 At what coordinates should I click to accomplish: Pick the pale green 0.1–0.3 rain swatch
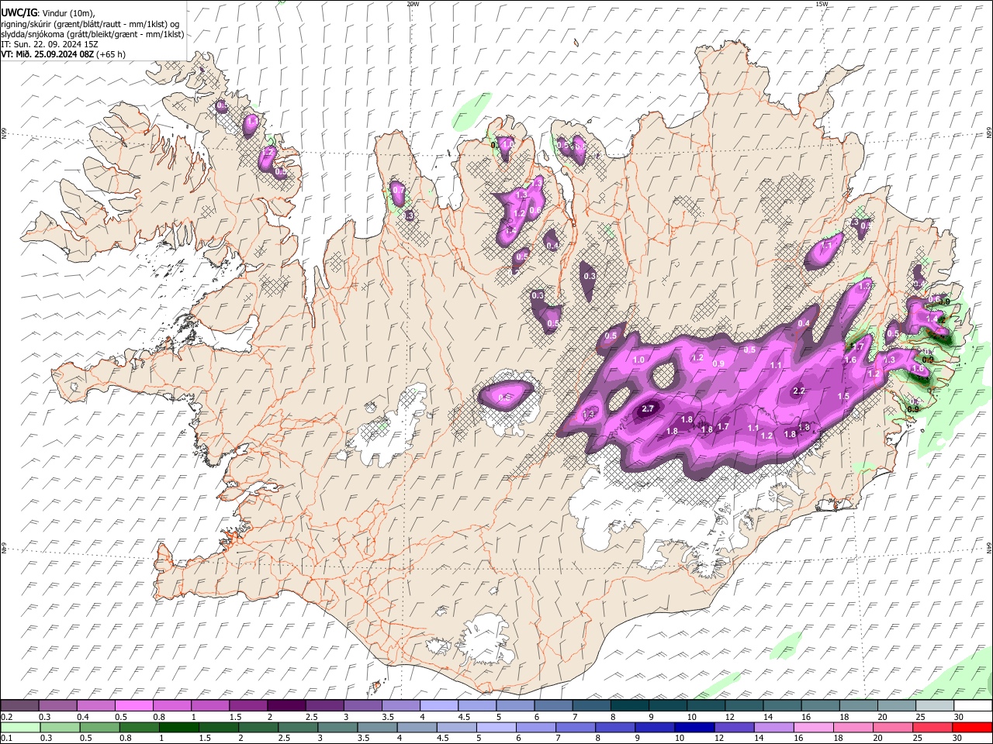pos(20,727)
